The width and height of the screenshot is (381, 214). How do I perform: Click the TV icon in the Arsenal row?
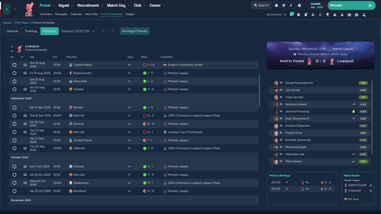25,89
